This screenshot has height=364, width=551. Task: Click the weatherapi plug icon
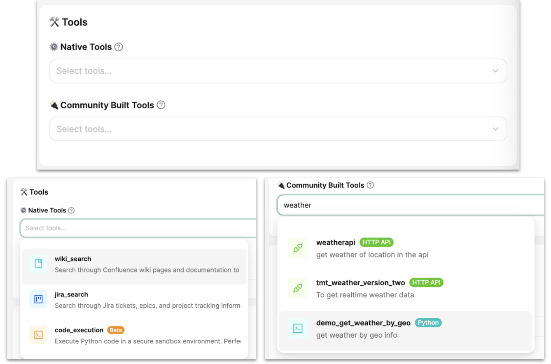tap(298, 248)
